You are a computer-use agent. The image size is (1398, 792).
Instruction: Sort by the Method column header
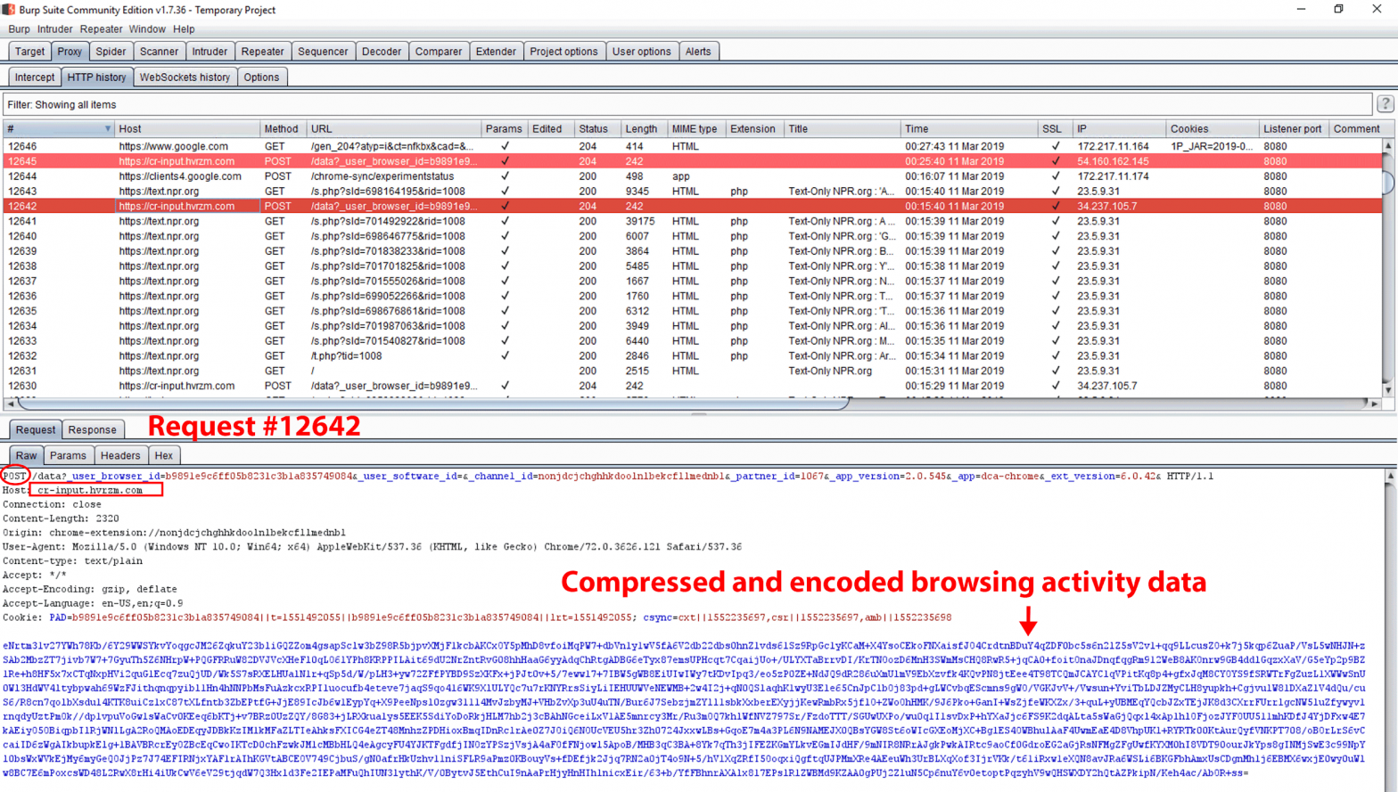(282, 129)
